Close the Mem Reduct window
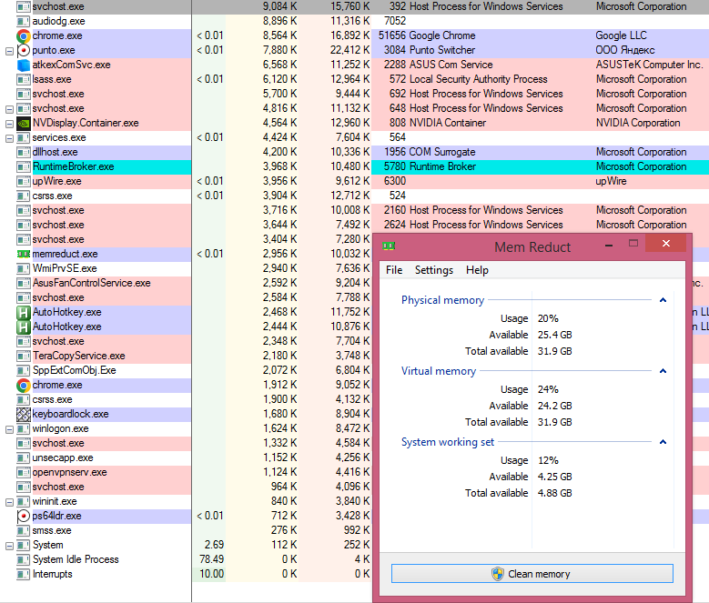709x603 pixels. tap(666, 244)
